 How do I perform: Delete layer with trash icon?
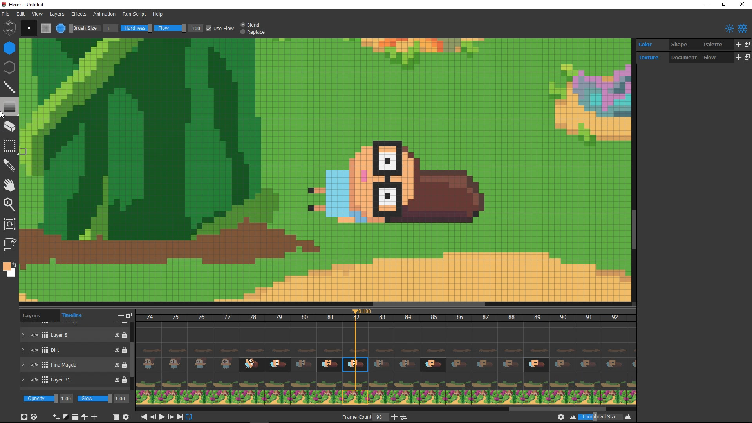(116, 417)
